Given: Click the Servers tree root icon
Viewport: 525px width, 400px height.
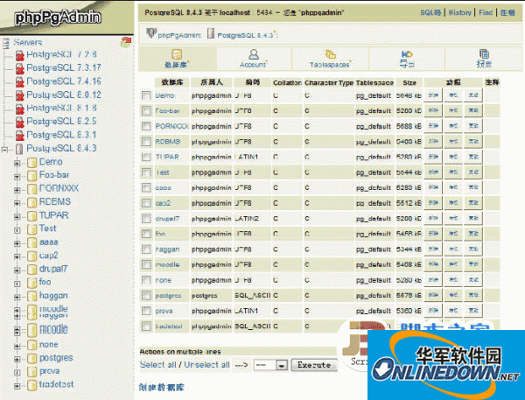Looking at the screenshot, I should tap(6, 44).
